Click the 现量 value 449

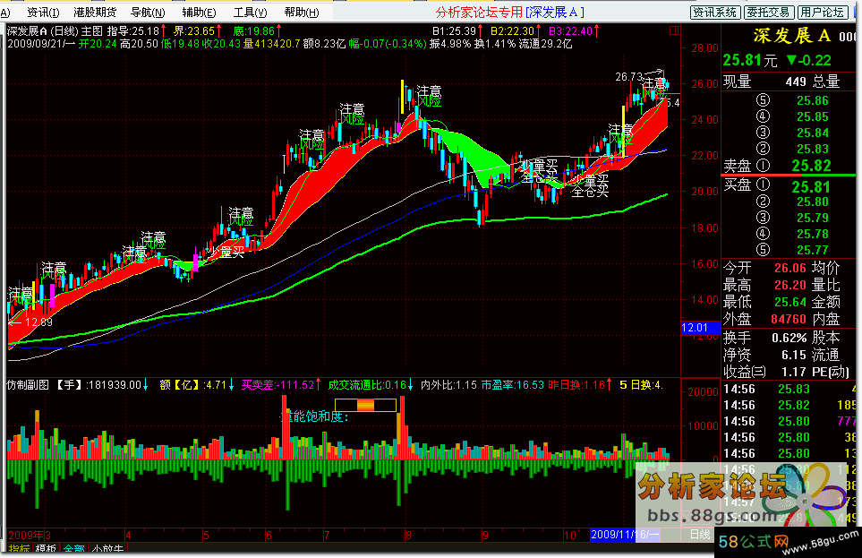[x=796, y=82]
